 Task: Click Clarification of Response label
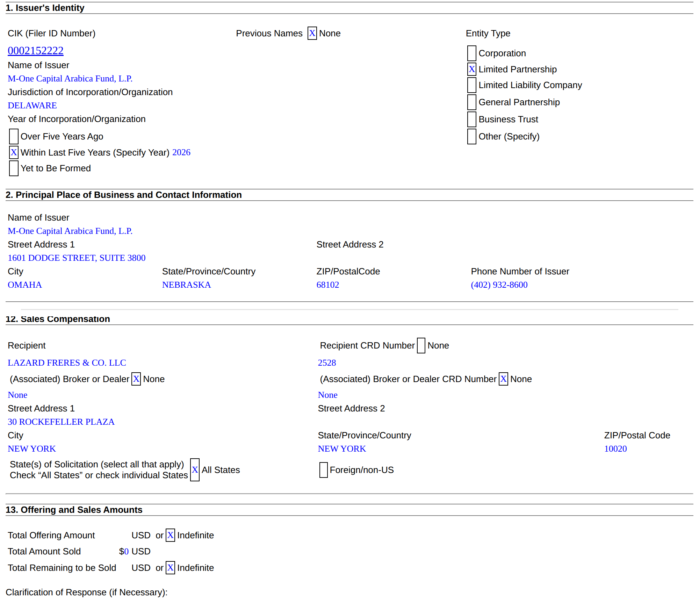[87, 592]
